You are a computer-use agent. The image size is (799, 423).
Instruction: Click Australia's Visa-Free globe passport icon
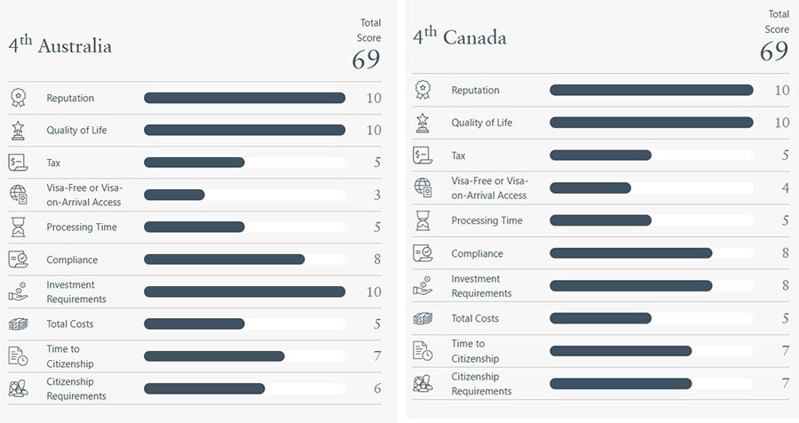tap(19, 195)
